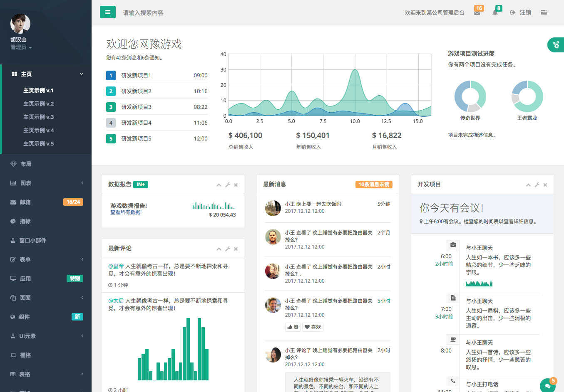
Task: Click the $ 406,100 total sales value
Action: (x=245, y=135)
